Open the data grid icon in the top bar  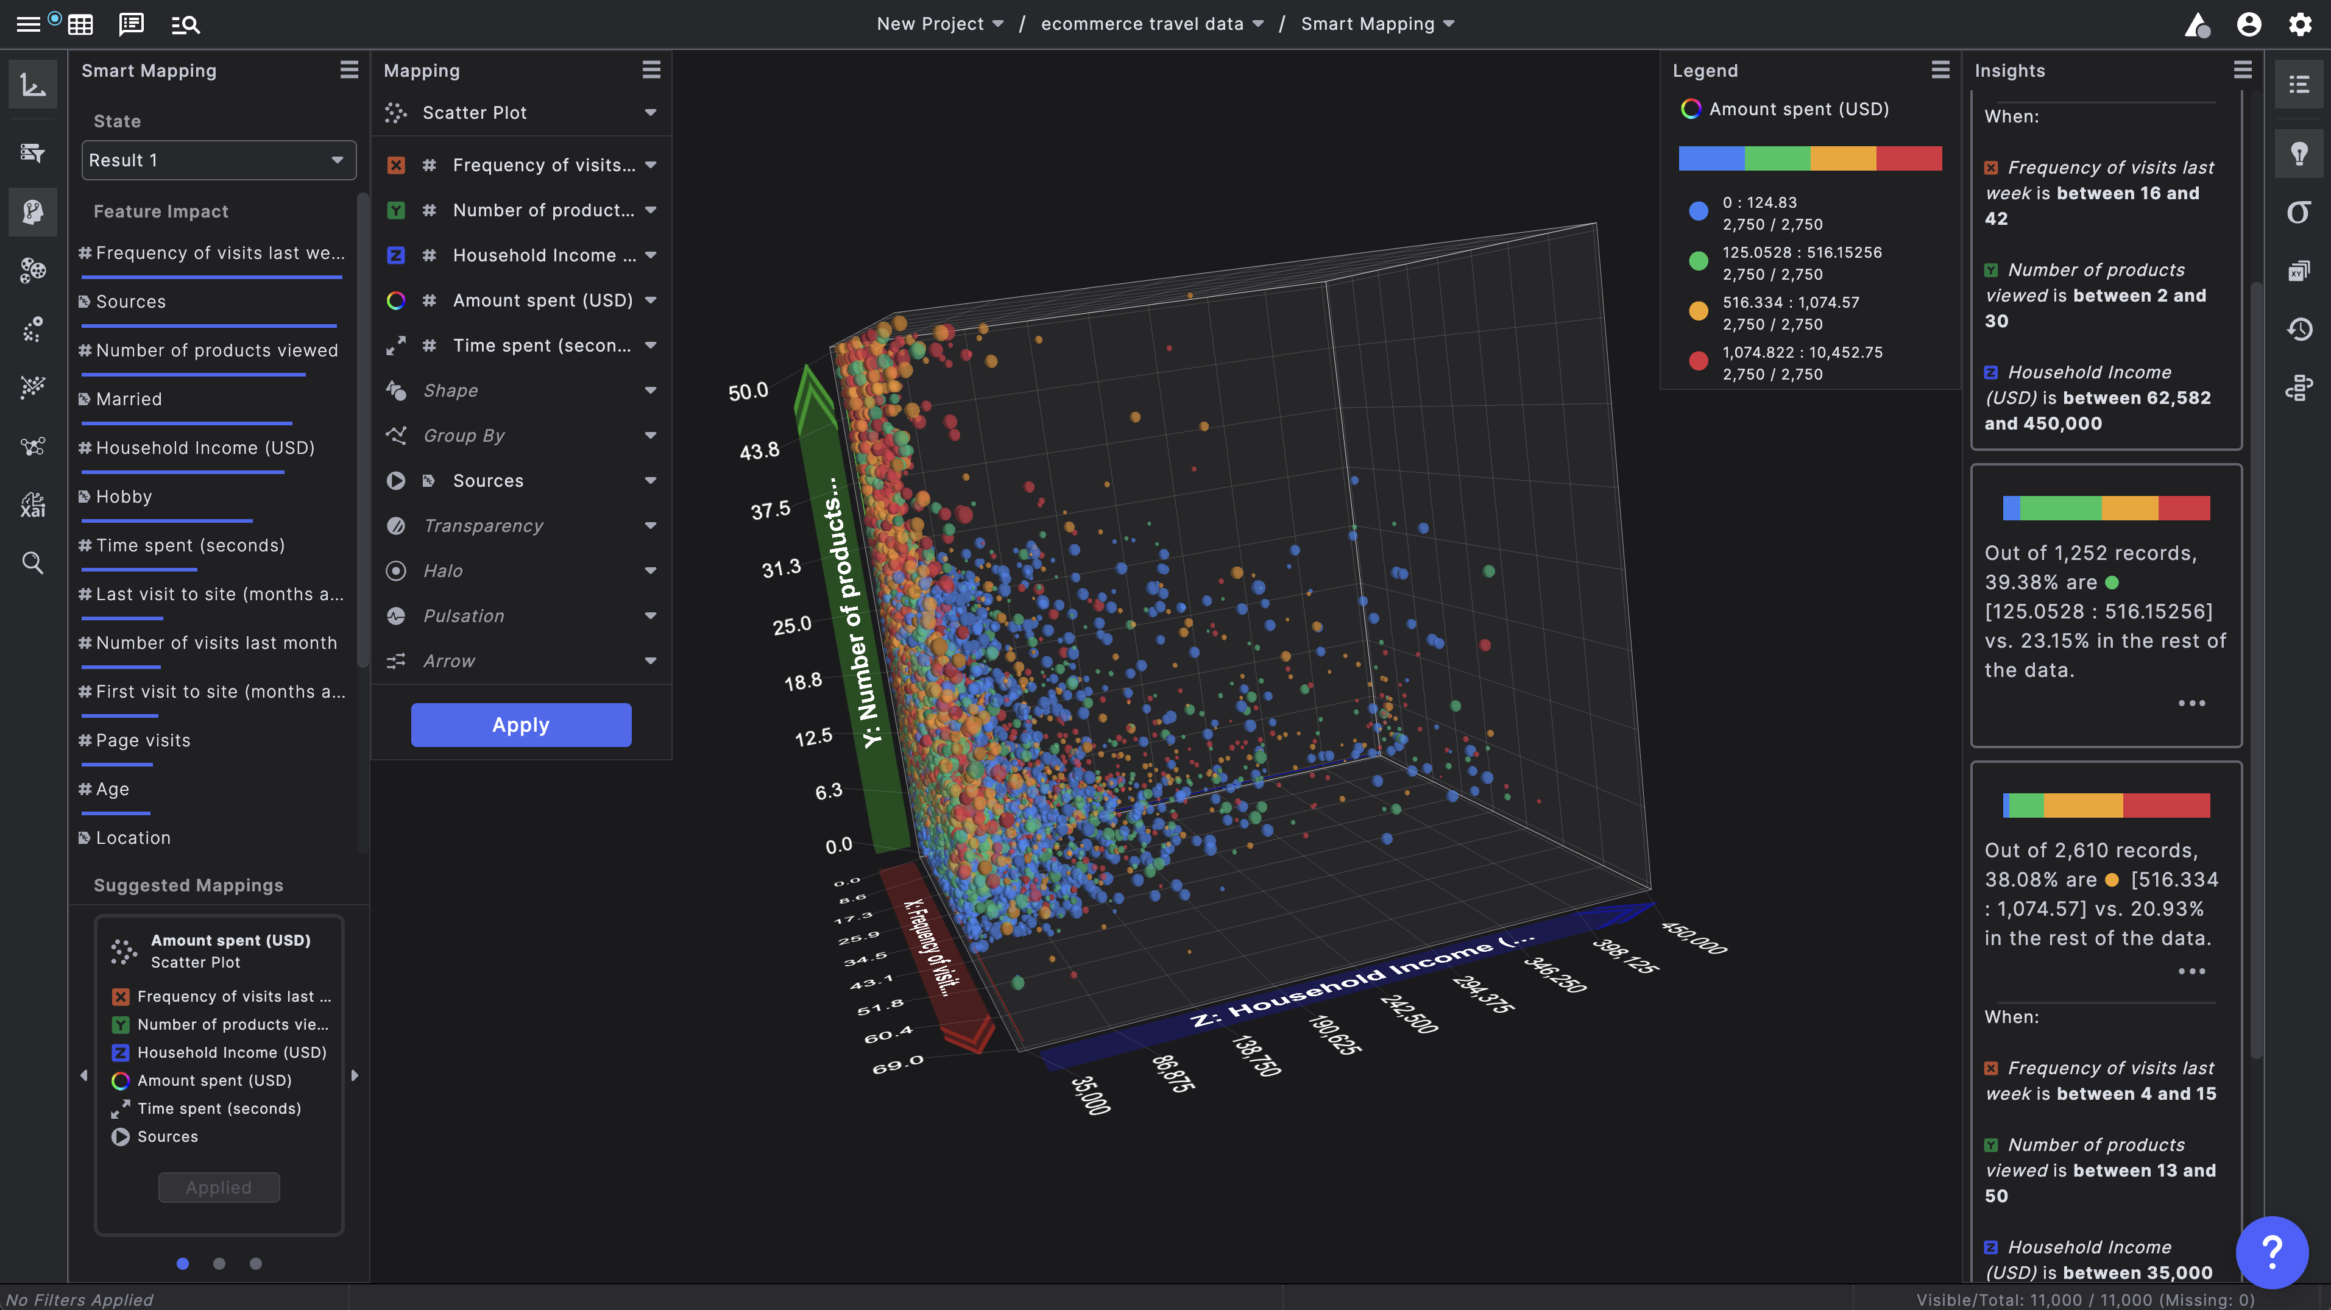coord(80,24)
